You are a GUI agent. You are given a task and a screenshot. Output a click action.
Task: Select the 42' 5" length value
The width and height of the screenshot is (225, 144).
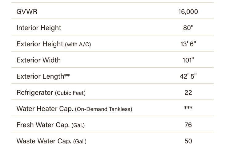(x=188, y=76)
